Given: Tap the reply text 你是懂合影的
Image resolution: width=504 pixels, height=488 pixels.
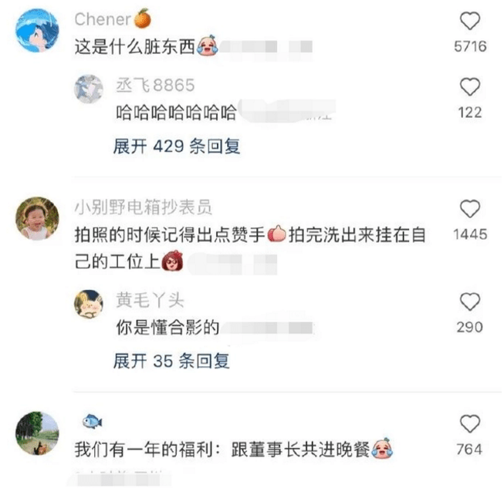Looking at the screenshot, I should 167,328.
